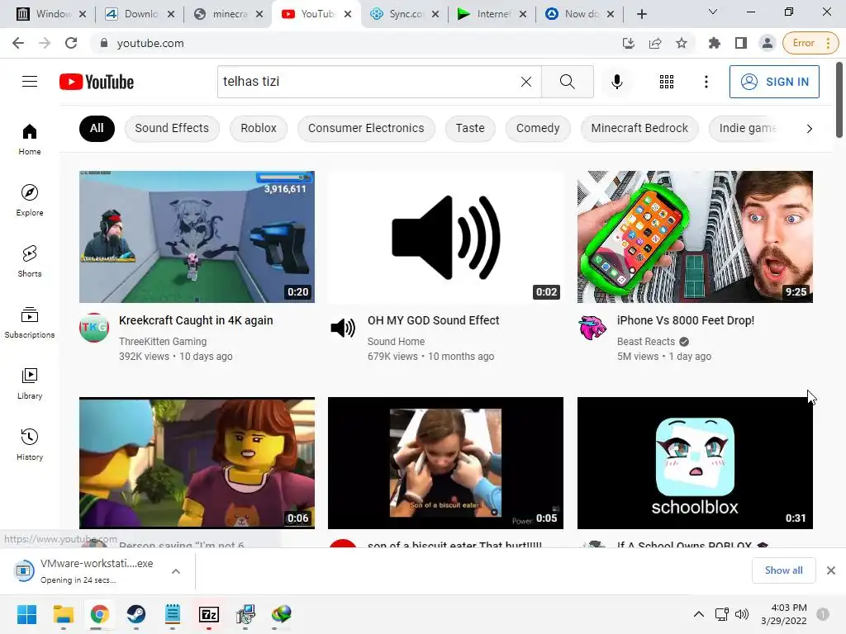Open File Explorer from the taskbar
The width and height of the screenshot is (846, 634).
(x=63, y=614)
